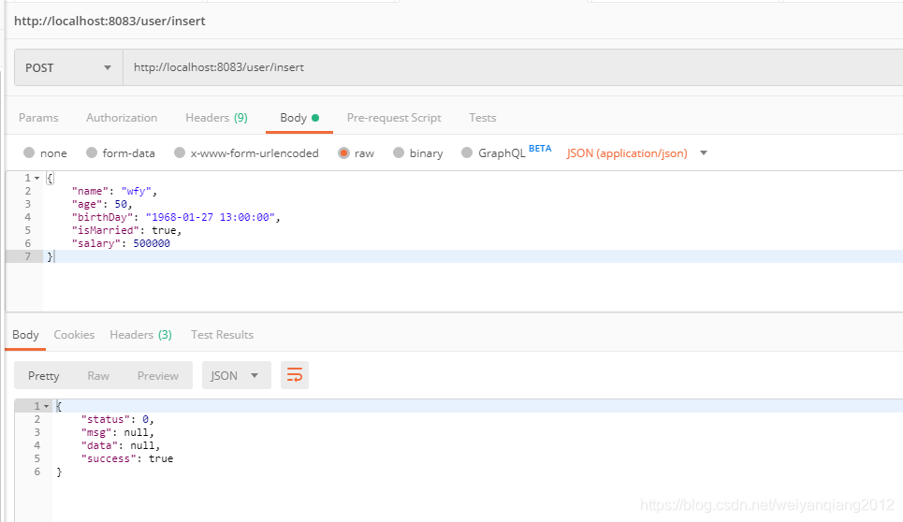Open JSON (application/json) content type dropdown
This screenshot has height=522, width=903.
click(637, 153)
